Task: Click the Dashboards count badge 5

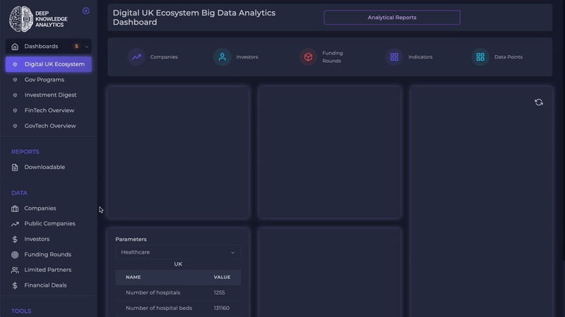Action: coord(76,46)
